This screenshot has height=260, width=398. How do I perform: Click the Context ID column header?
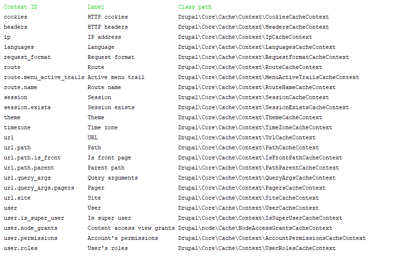tap(21, 7)
